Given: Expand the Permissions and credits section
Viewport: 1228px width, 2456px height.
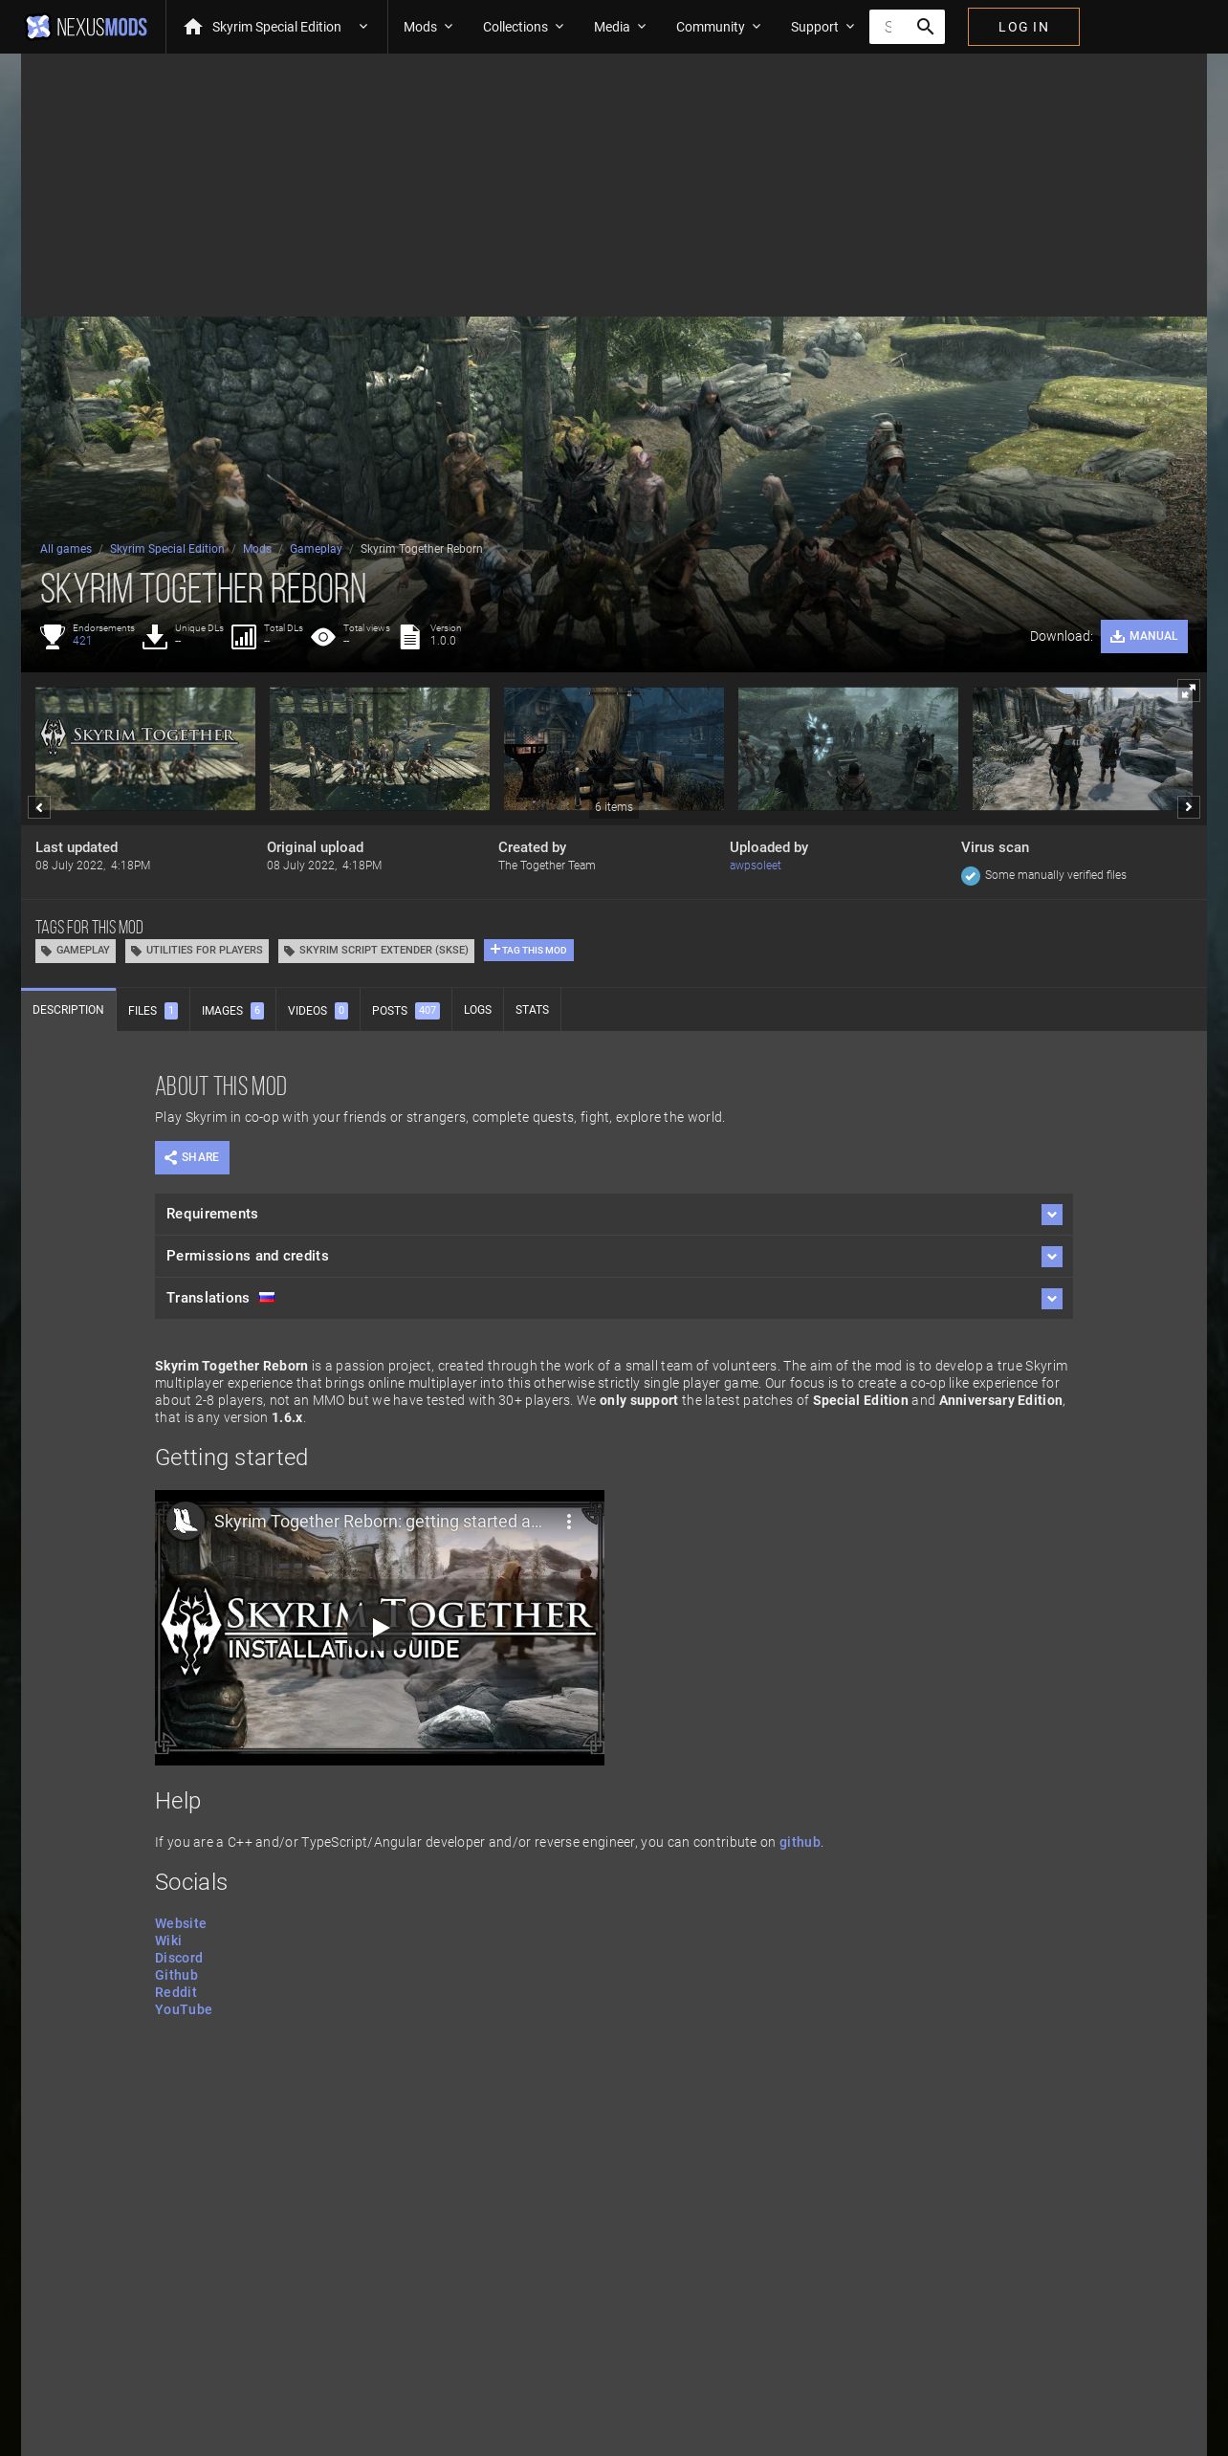Looking at the screenshot, I should point(614,1256).
